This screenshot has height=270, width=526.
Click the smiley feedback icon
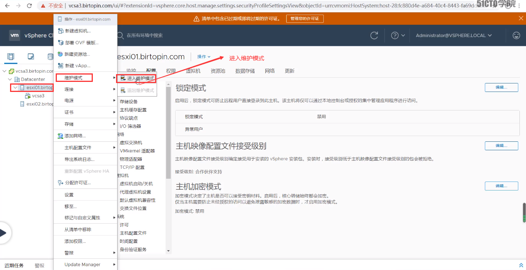click(516, 35)
